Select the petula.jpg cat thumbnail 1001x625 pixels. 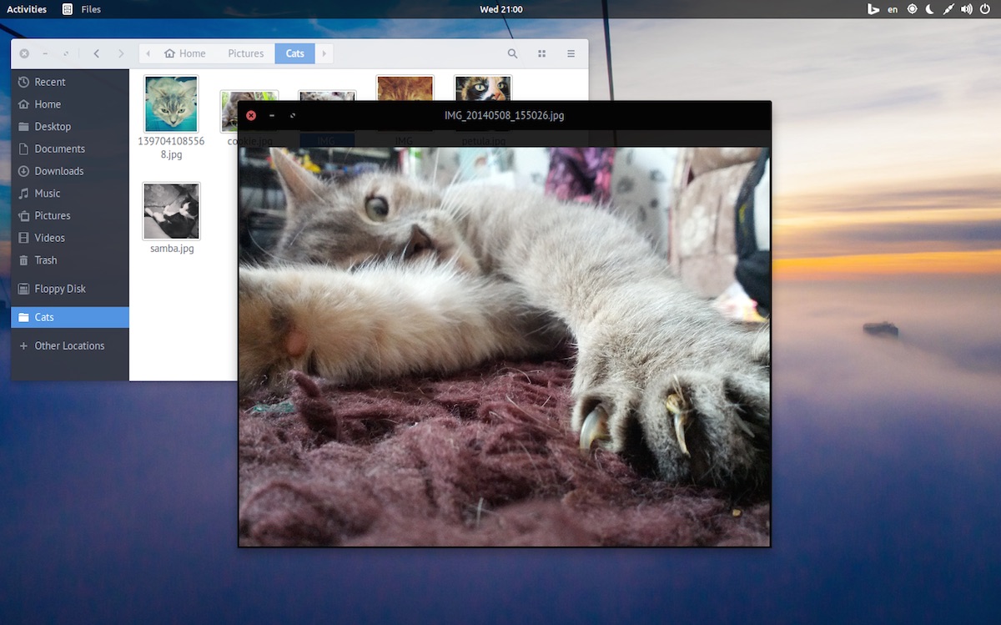(x=483, y=88)
